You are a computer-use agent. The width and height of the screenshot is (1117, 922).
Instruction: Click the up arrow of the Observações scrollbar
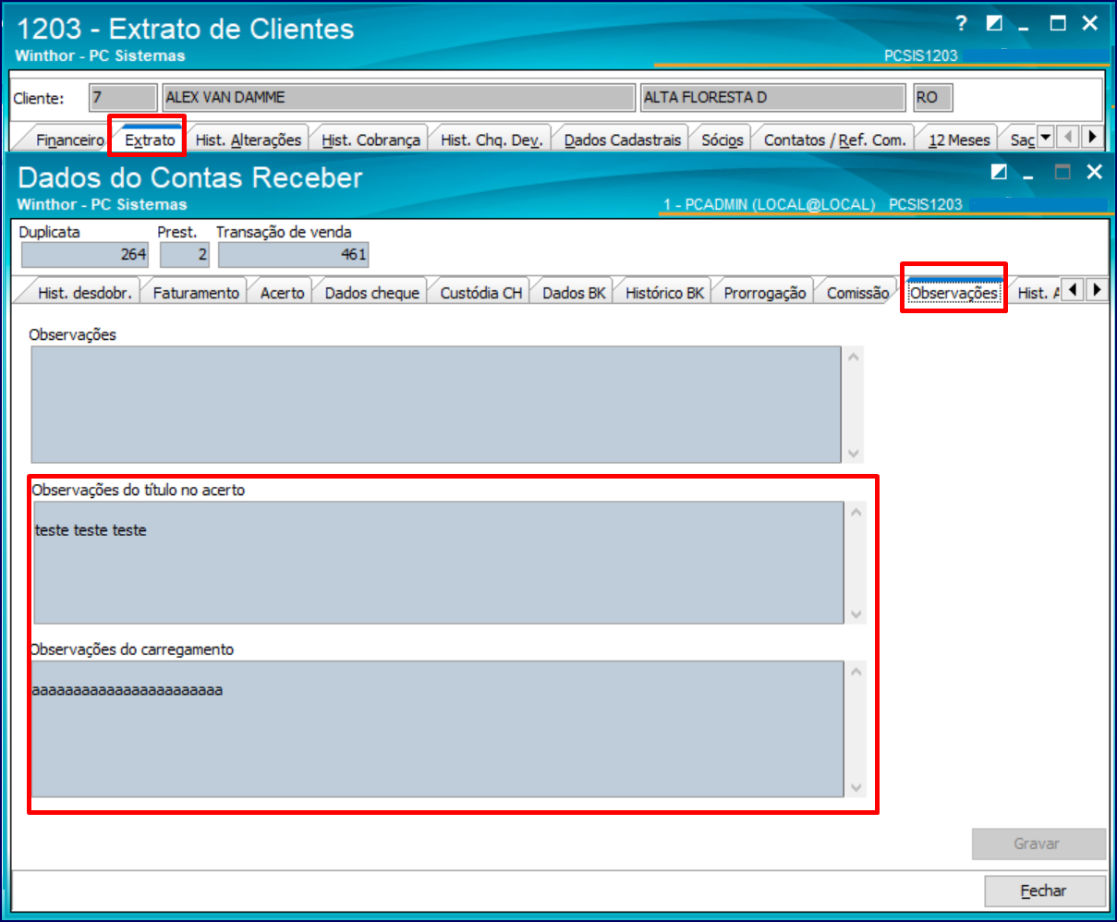pos(854,357)
